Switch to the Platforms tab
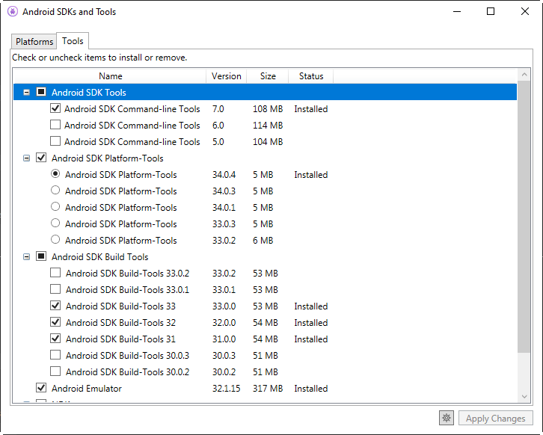Viewport: 543px width, 435px height. point(34,42)
